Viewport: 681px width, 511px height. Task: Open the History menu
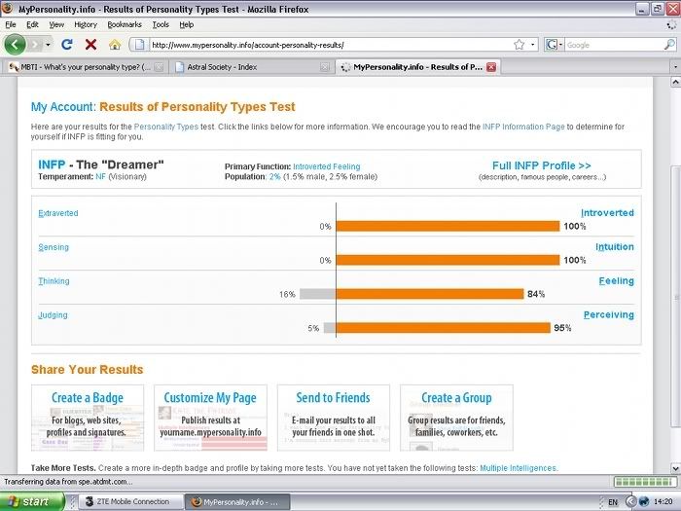pyautogui.click(x=86, y=24)
